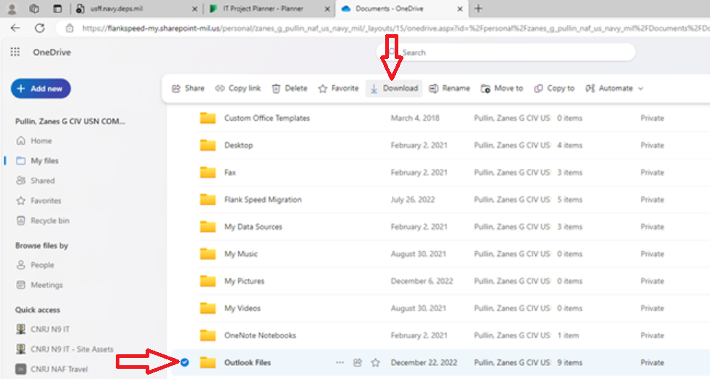Click the browser profile avatar icon

(12, 9)
